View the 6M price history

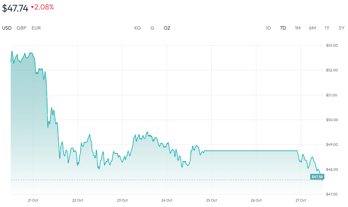tap(312, 28)
